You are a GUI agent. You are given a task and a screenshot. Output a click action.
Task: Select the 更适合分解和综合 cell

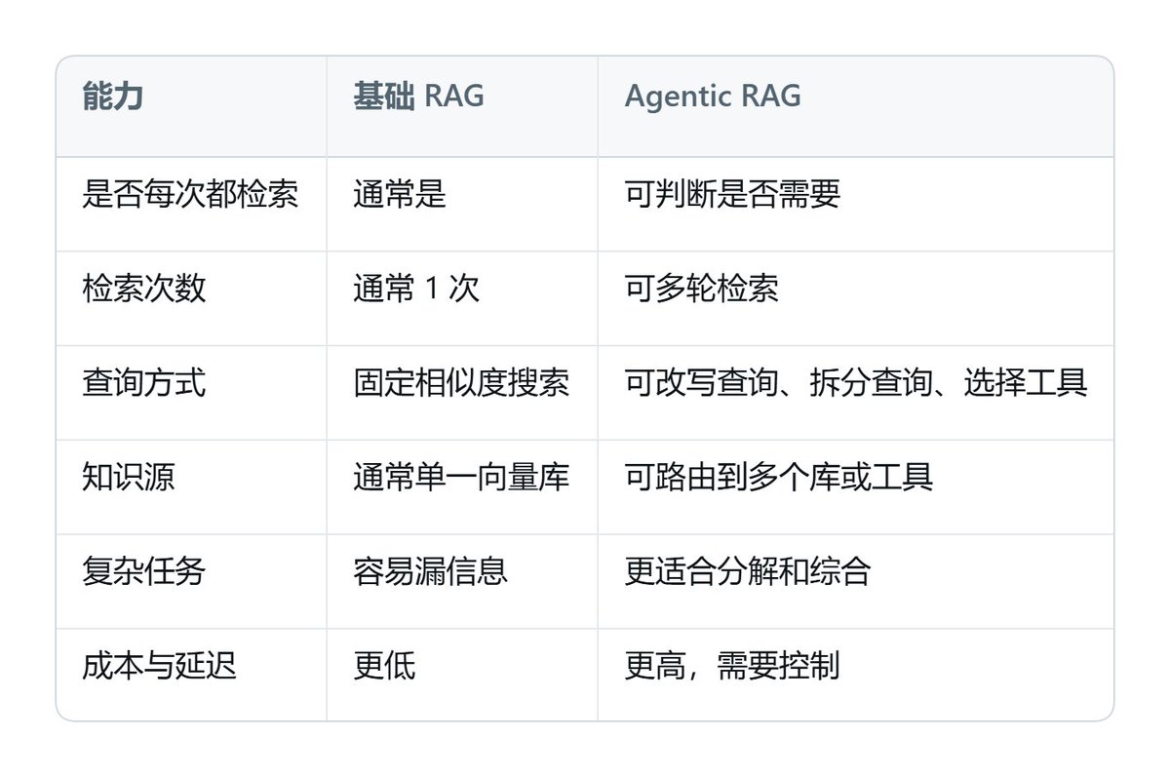(x=748, y=571)
